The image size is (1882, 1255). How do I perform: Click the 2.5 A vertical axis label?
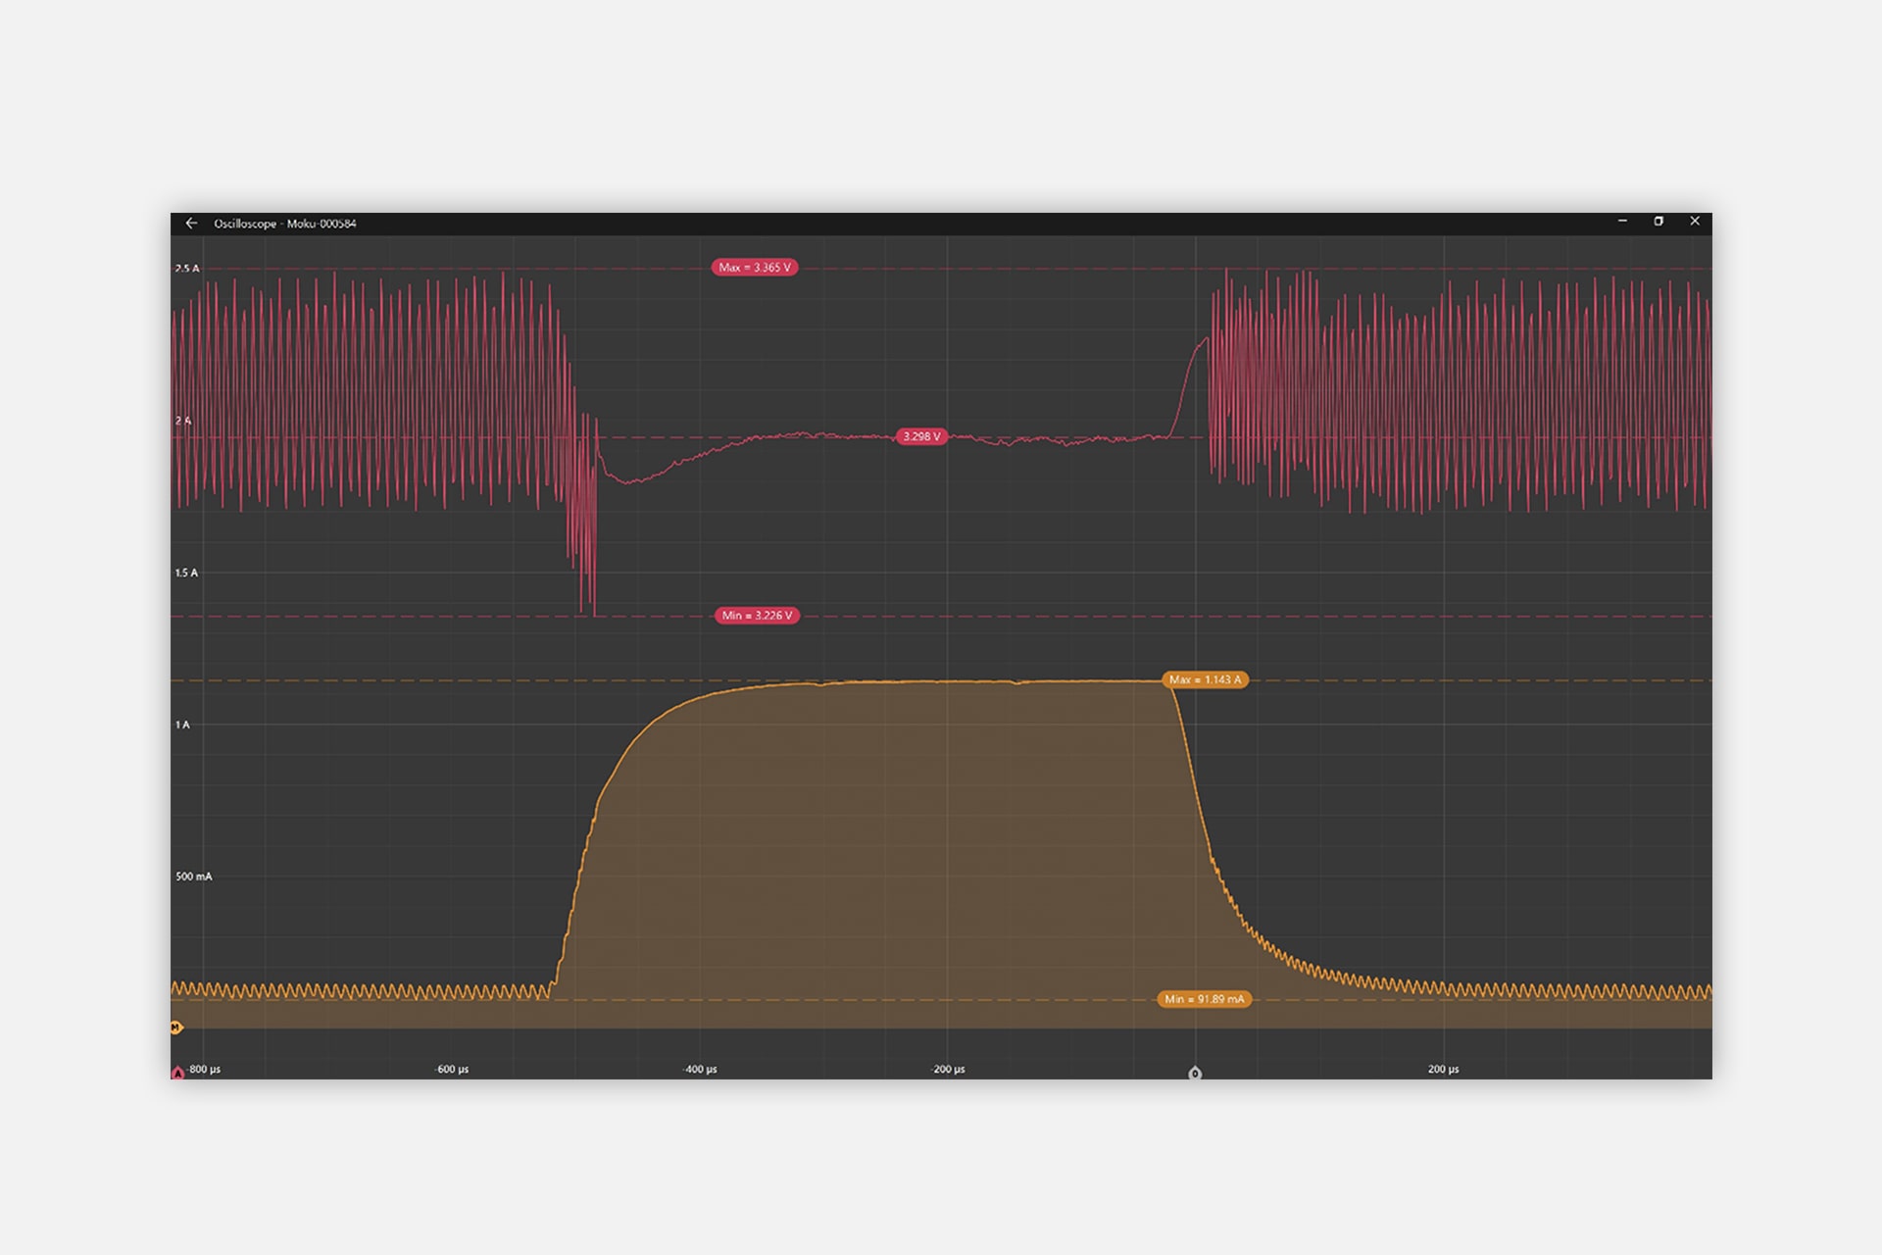186,269
